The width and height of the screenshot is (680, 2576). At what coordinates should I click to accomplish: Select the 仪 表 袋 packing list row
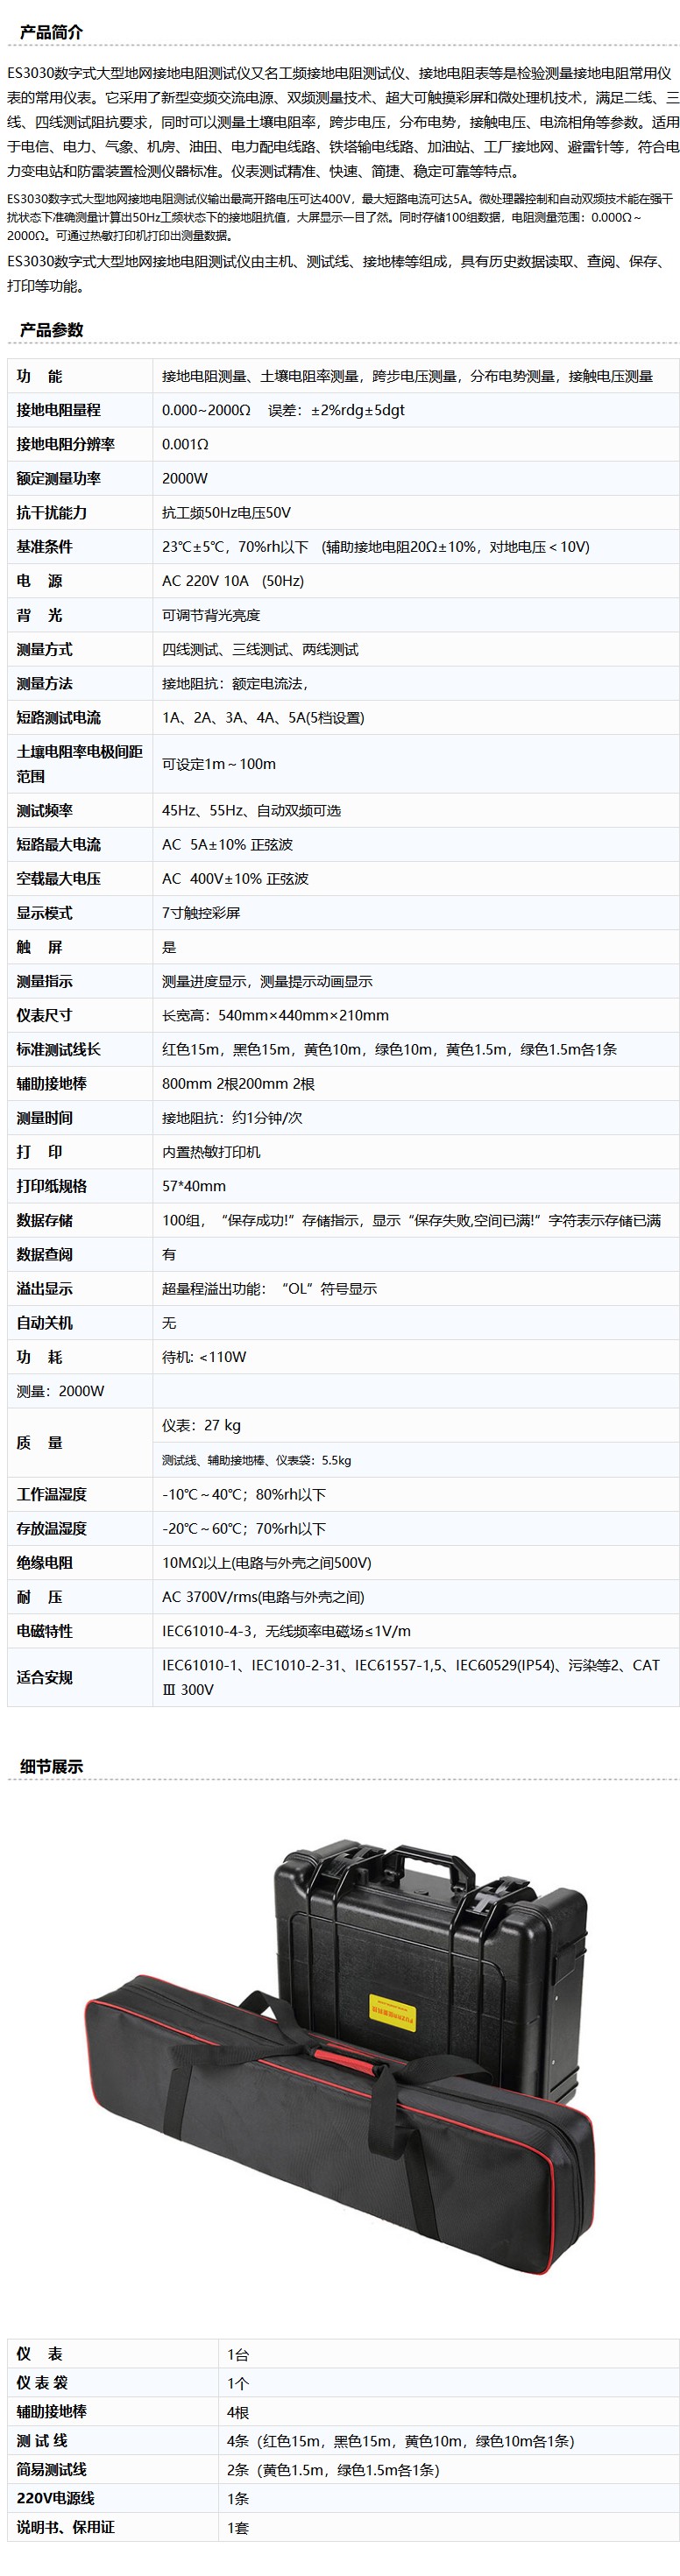tap(343, 2383)
